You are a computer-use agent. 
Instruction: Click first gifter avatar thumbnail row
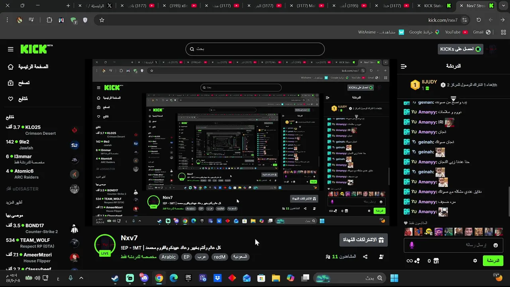click(408, 232)
